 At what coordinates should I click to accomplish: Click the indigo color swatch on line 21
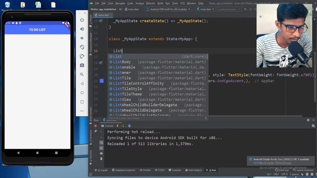coord(102,81)
